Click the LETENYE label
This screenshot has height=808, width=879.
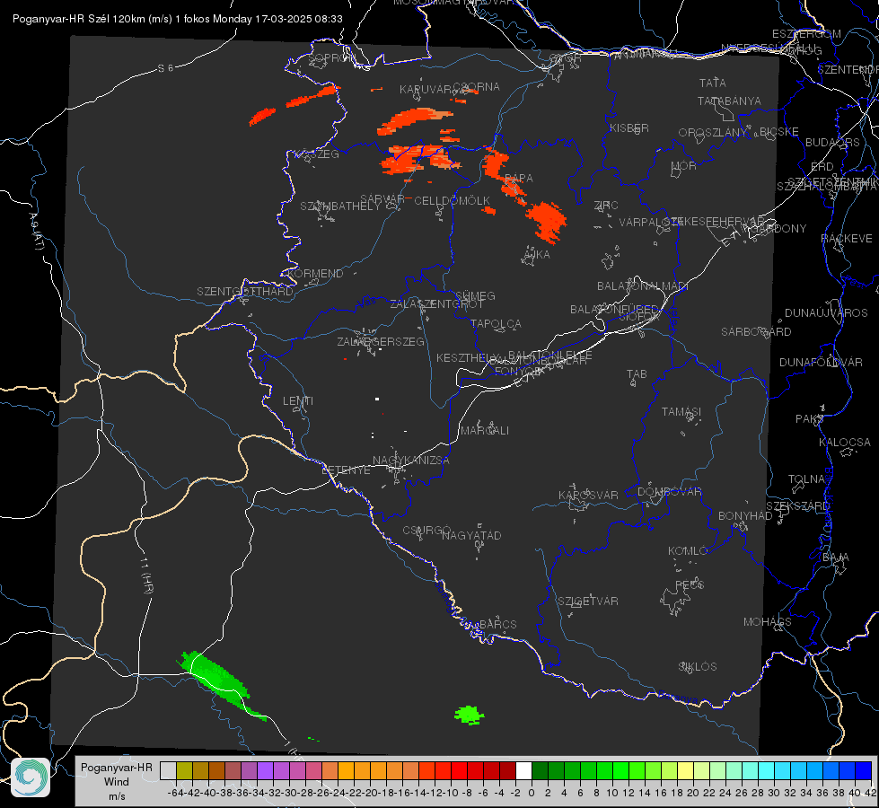346,470
